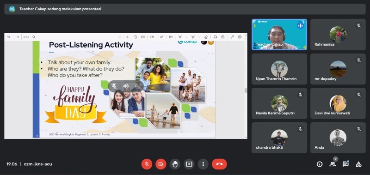
Task: Leave the call with red hang-up button
Action: click(219, 164)
